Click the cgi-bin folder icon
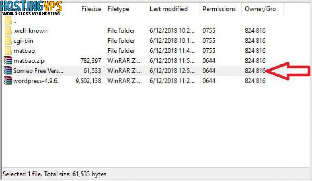The width and height of the screenshot is (312, 181). pyautogui.click(x=8, y=41)
